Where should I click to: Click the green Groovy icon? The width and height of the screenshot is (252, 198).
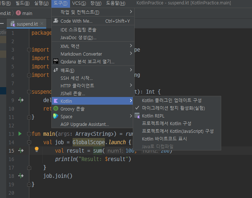[56, 108]
